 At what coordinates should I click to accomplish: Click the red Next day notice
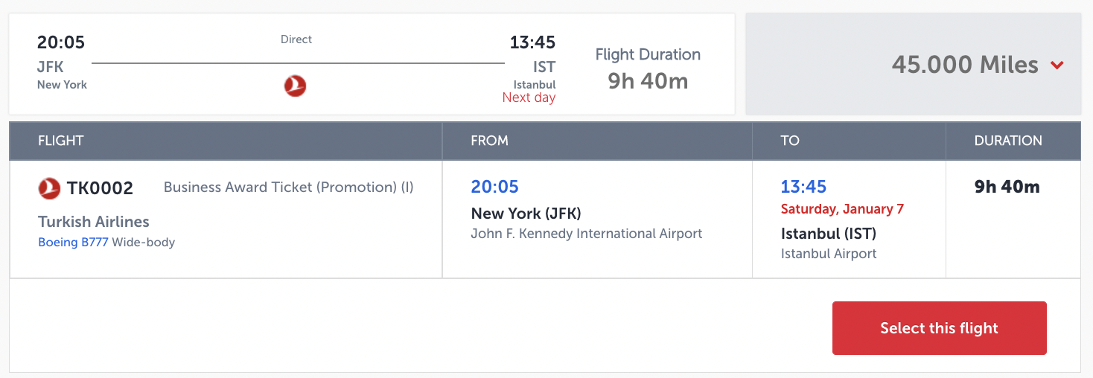click(529, 97)
